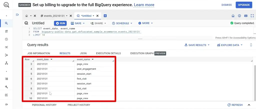The height and width of the screenshot is (109, 256).
Task: Click the query icon beside Untitled title
Action: coord(26,23)
